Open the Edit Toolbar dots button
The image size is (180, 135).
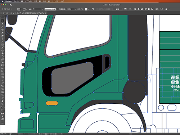[3, 123]
